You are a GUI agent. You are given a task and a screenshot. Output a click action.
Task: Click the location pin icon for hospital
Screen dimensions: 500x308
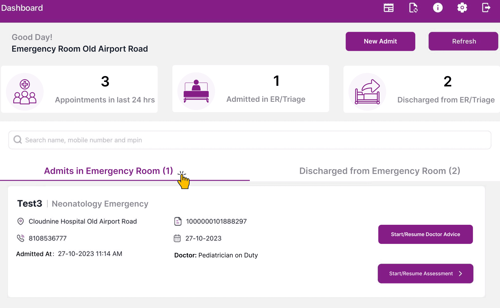coord(21,221)
